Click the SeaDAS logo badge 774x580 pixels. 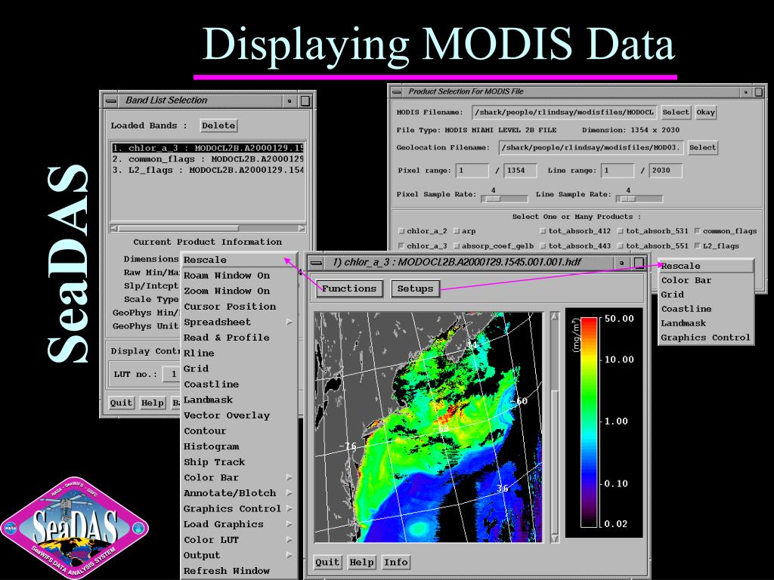click(x=73, y=526)
